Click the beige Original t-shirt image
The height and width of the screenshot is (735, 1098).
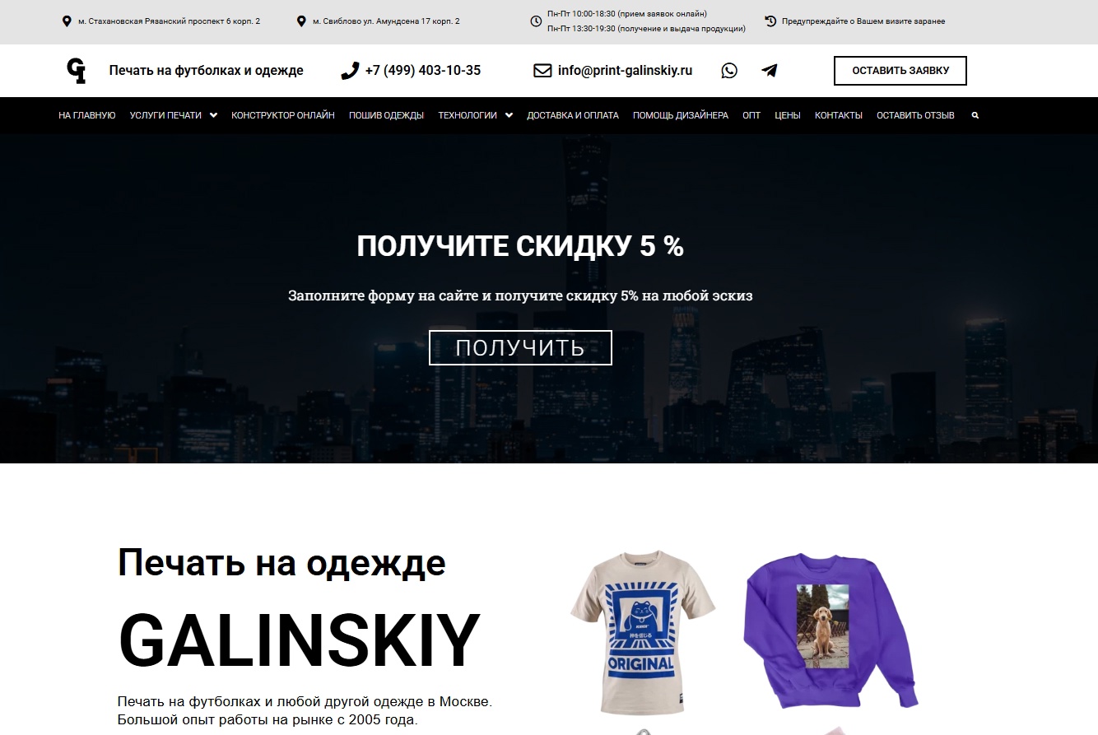click(x=643, y=633)
